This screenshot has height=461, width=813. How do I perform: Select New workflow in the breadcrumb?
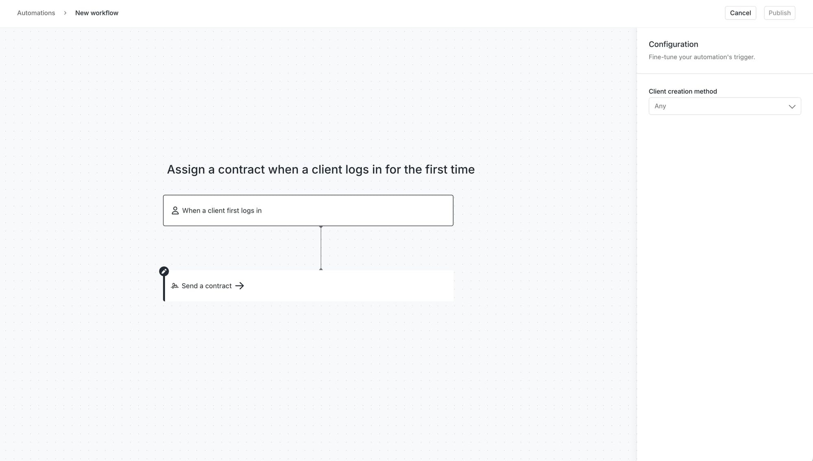tap(97, 13)
